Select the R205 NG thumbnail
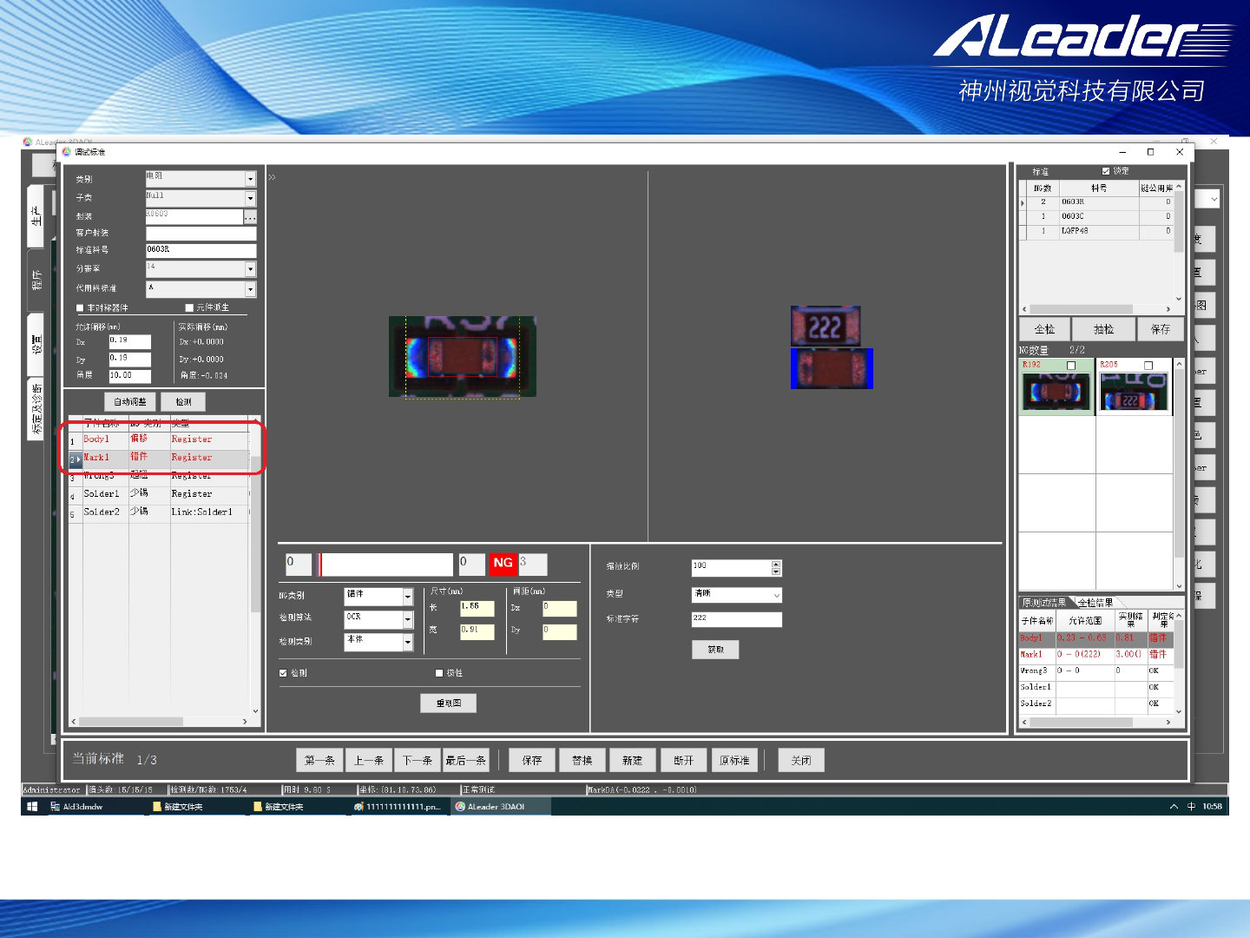 (x=1135, y=387)
